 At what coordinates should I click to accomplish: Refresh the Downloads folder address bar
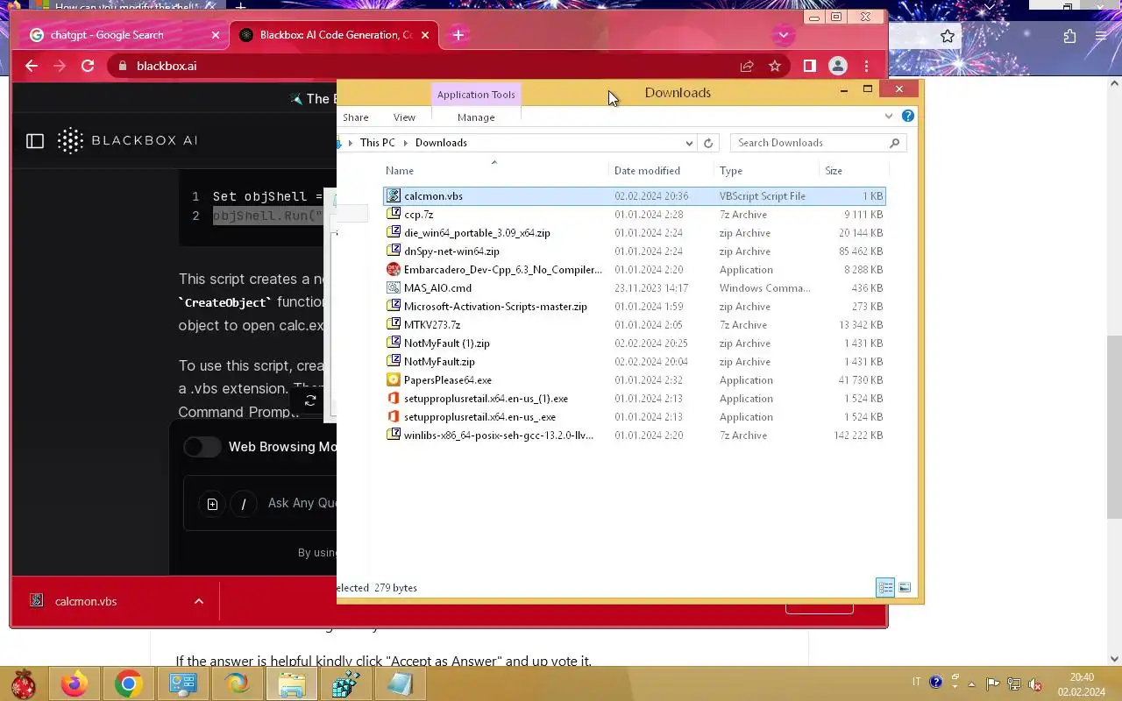pyautogui.click(x=708, y=143)
